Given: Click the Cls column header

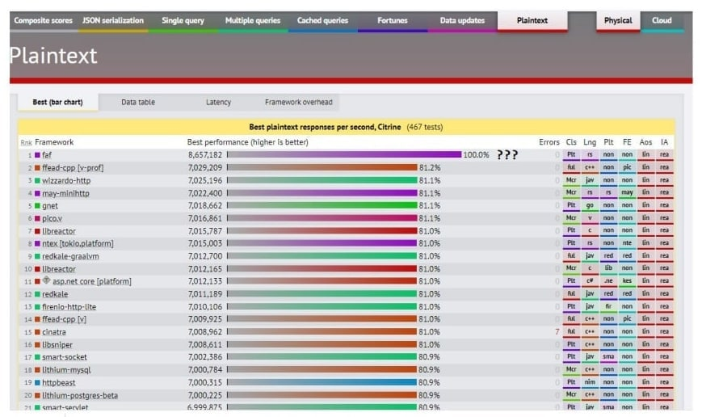Looking at the screenshot, I should click(571, 142).
